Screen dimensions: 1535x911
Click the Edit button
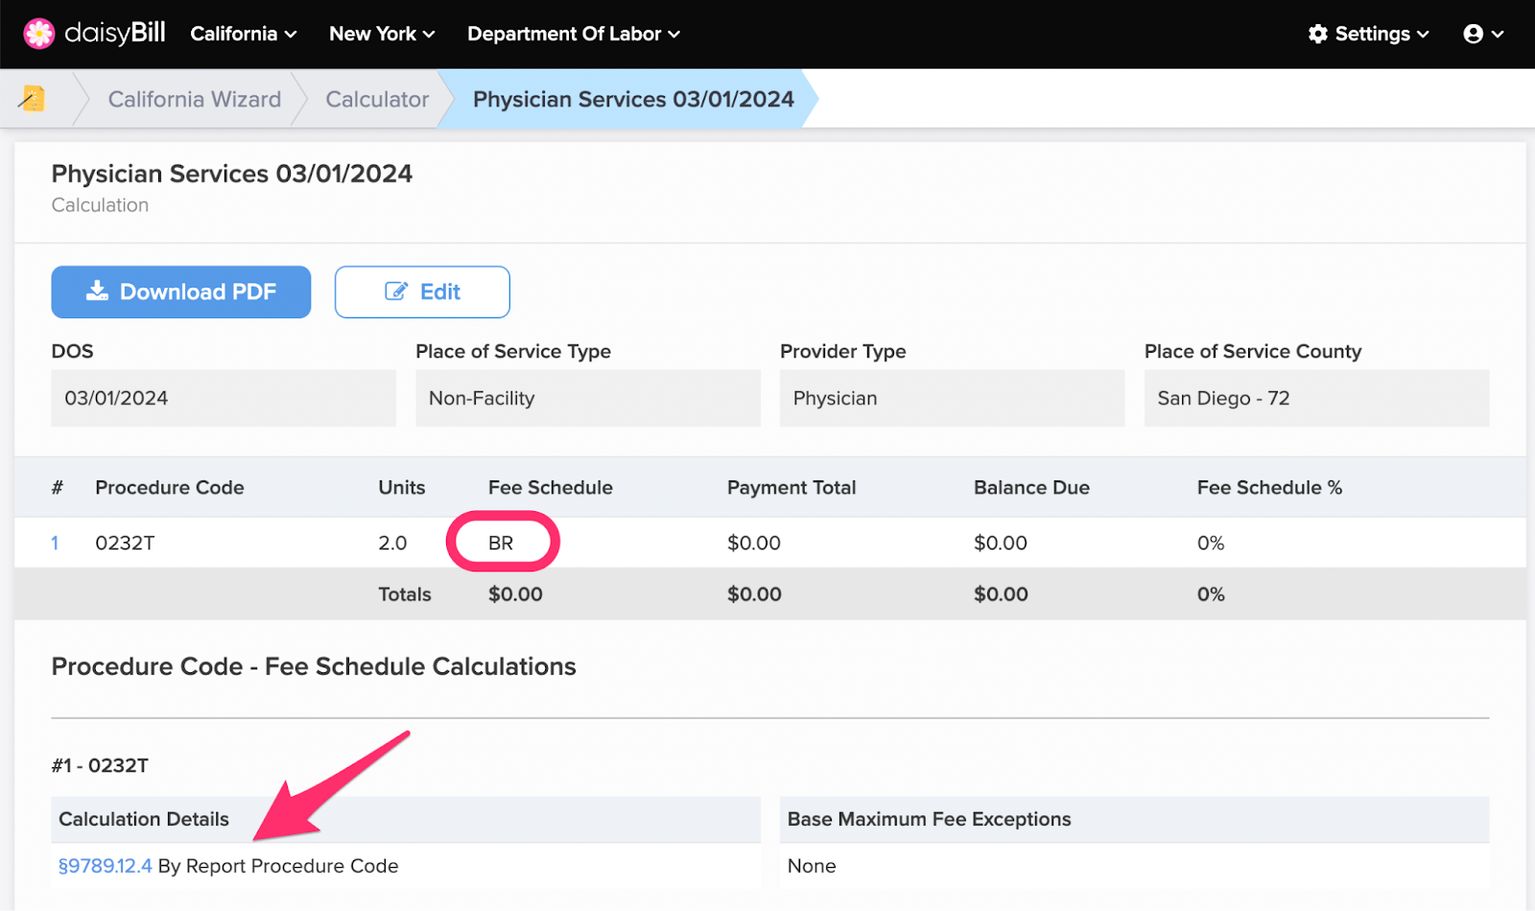(x=422, y=292)
